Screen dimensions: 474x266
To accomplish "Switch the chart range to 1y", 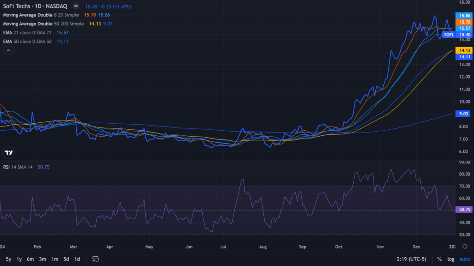I will click(x=19, y=259).
